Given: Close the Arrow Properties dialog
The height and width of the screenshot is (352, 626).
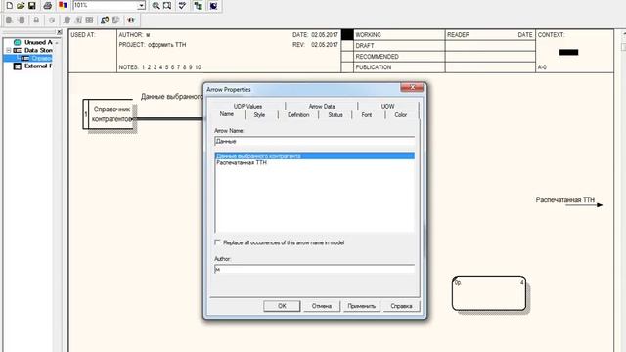Looking at the screenshot, I should [412, 87].
